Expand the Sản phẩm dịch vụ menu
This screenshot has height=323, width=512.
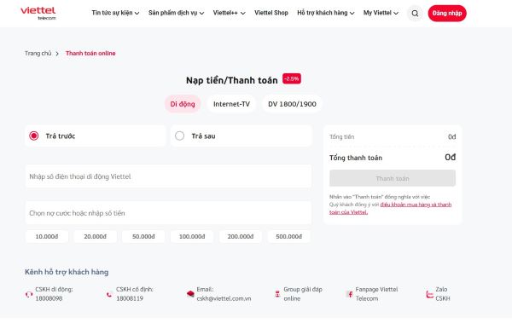177,13
